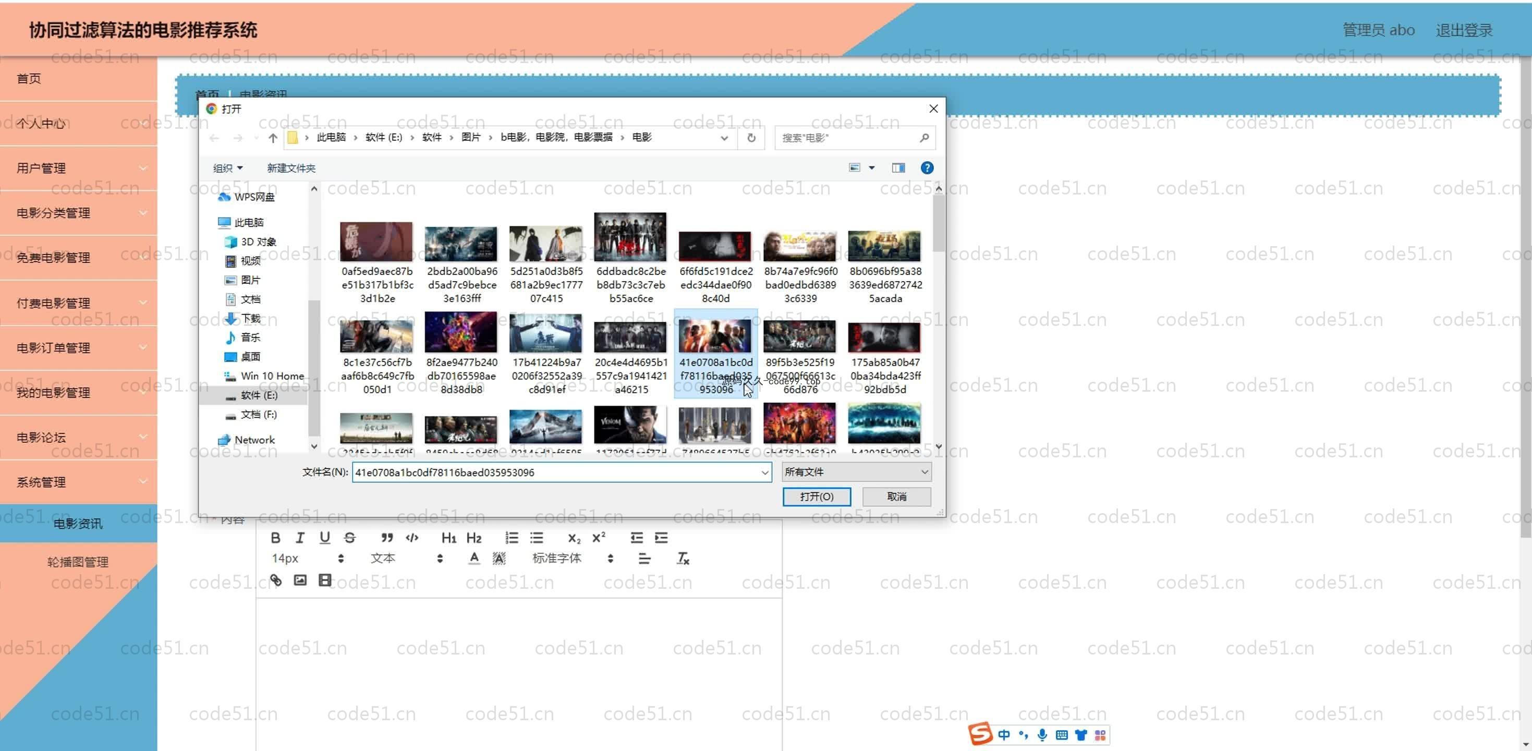1532x751 pixels.
Task: Expand the 文件名 combo box dropdown arrow
Action: pos(765,473)
